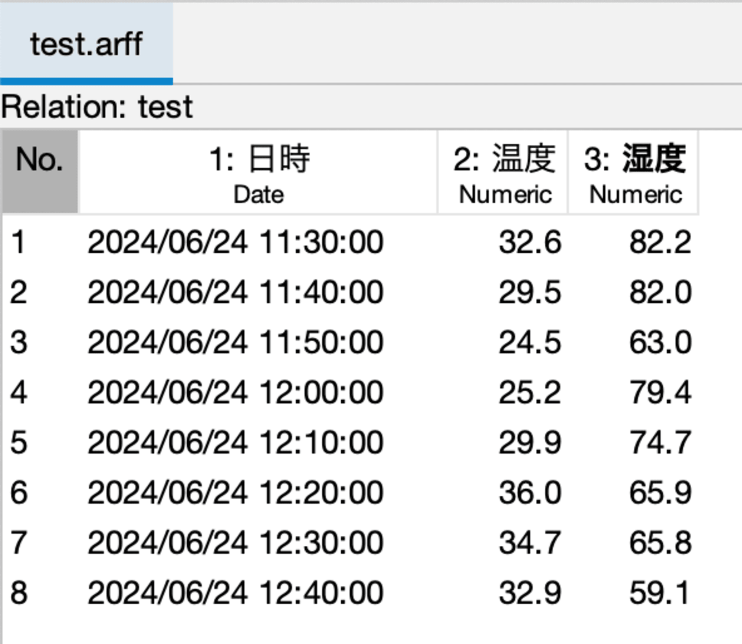Viewport: 742px width, 644px height.
Task: Select temperature value 32.6
Action: click(503, 242)
